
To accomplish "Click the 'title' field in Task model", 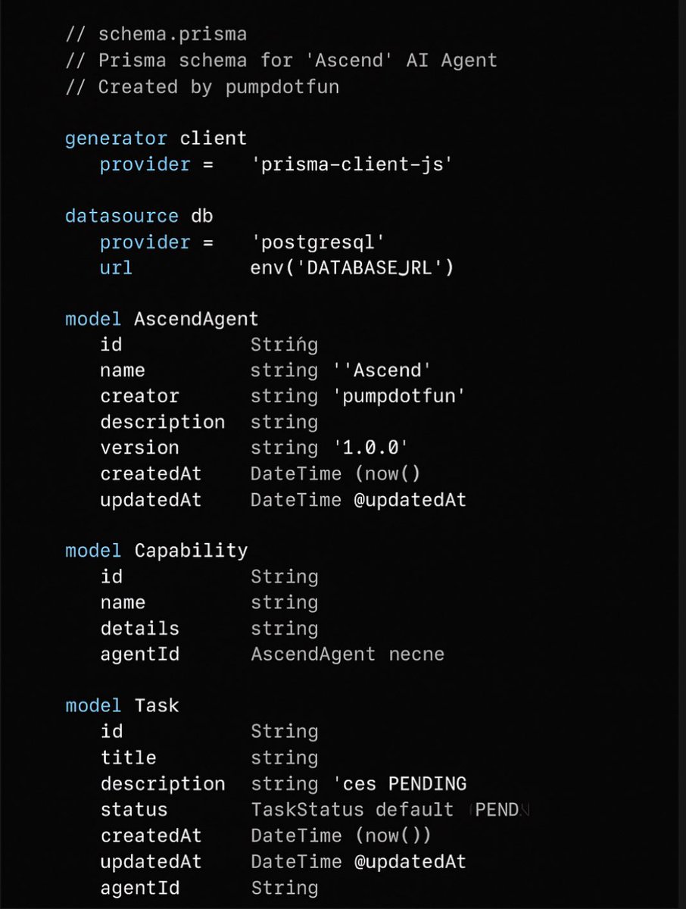I will [x=128, y=757].
